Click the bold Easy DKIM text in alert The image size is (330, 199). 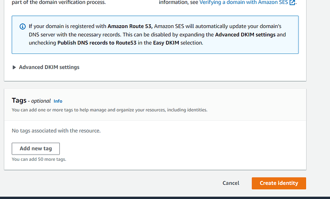click(166, 43)
